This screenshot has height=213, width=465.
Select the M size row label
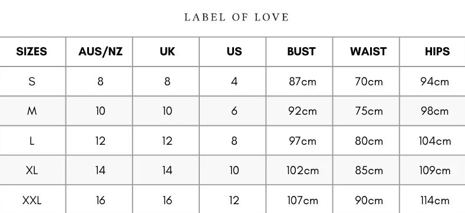click(x=32, y=111)
